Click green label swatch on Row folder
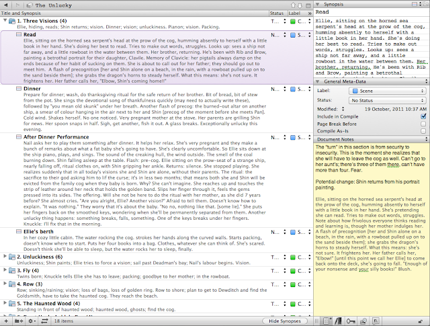 click(x=293, y=284)
